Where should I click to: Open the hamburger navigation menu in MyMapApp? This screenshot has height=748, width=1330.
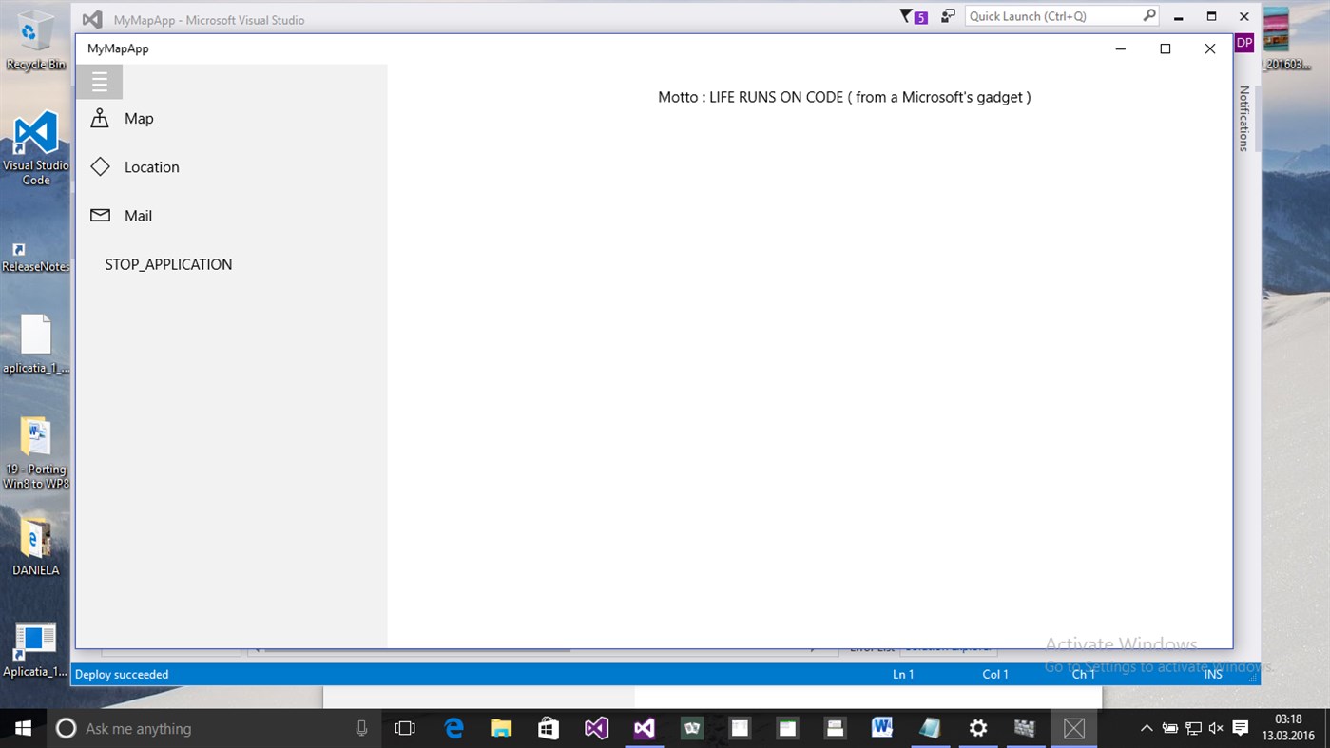tap(100, 81)
